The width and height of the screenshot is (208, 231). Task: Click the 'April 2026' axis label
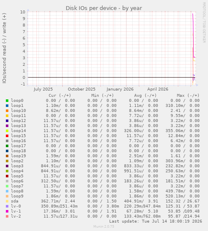point(158,89)
